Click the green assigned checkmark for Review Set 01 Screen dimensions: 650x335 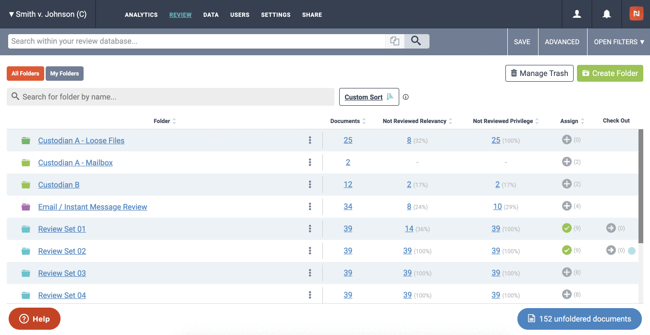pos(566,228)
